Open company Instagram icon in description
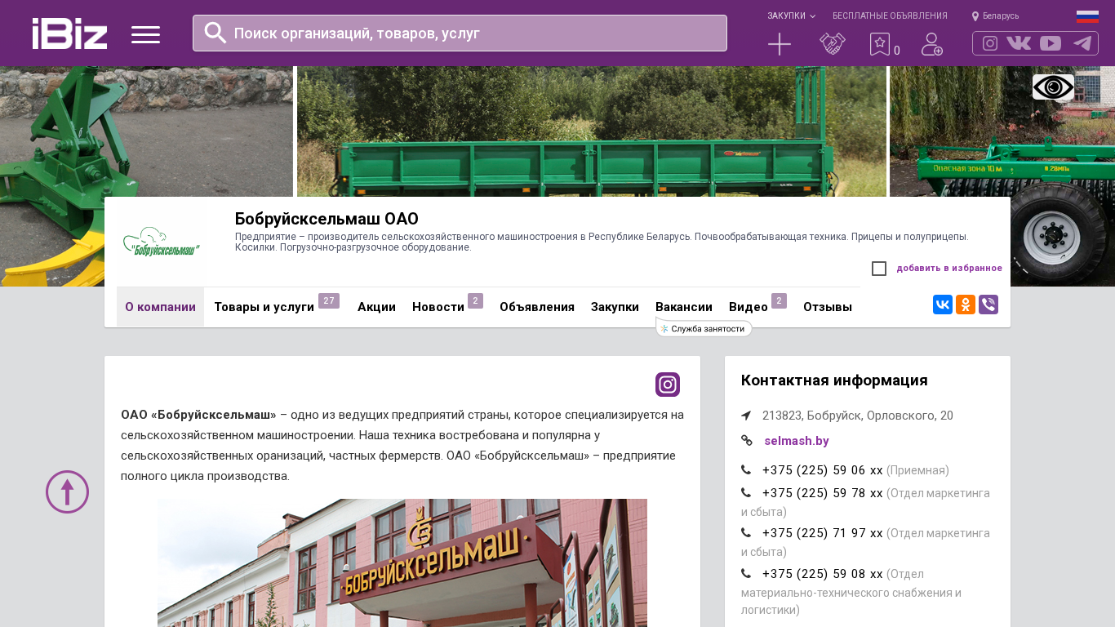The image size is (1115, 627). click(x=668, y=385)
